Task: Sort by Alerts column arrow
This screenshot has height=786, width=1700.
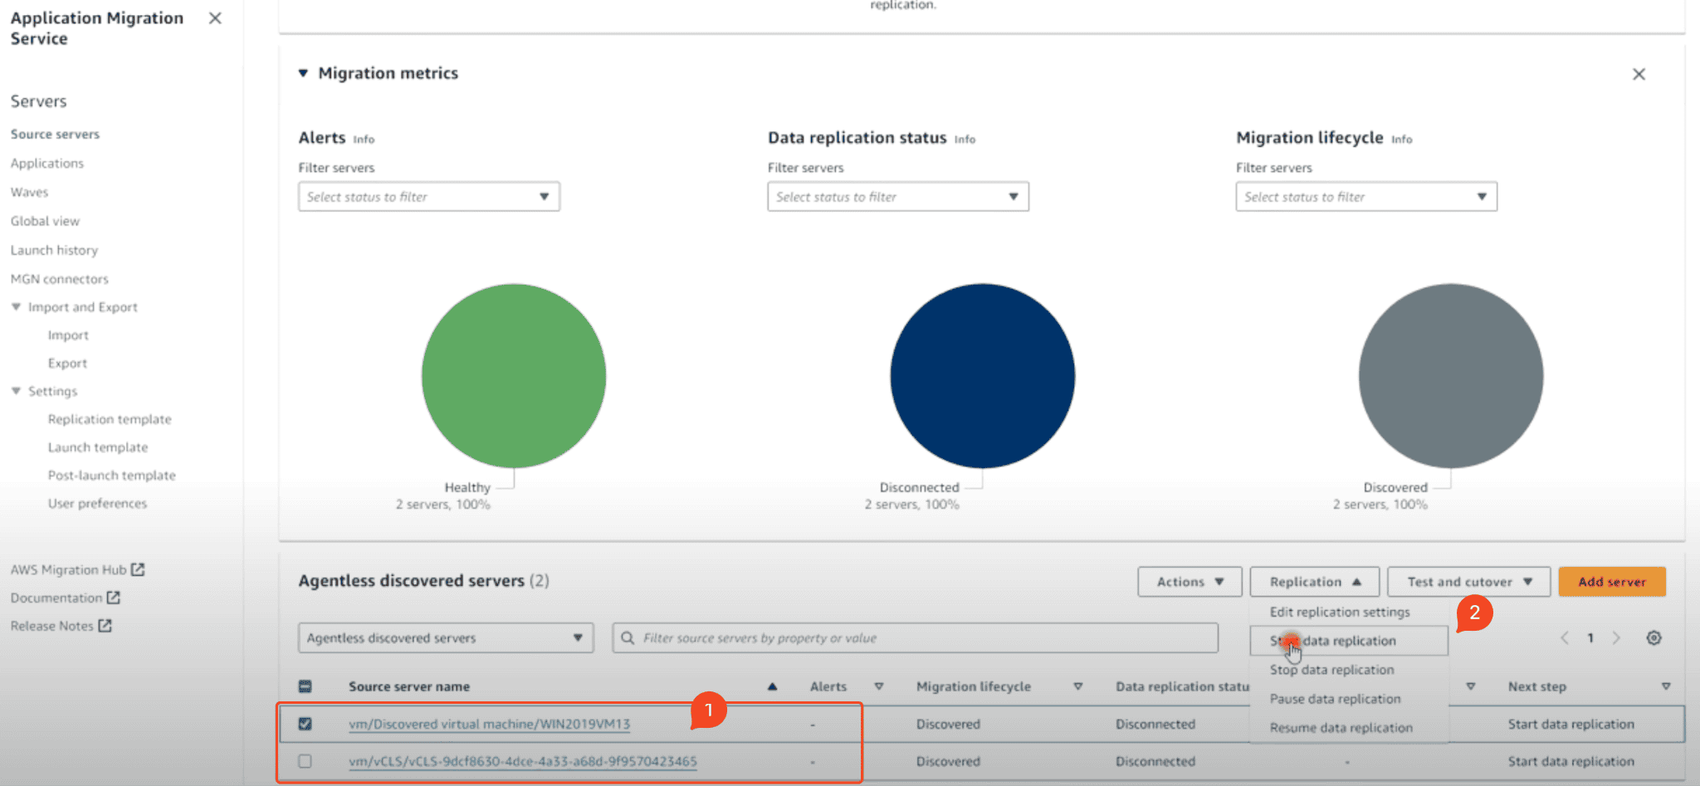Action: click(879, 686)
